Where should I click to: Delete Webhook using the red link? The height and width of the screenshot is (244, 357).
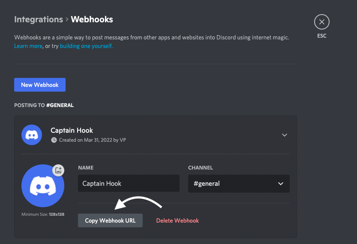177,220
